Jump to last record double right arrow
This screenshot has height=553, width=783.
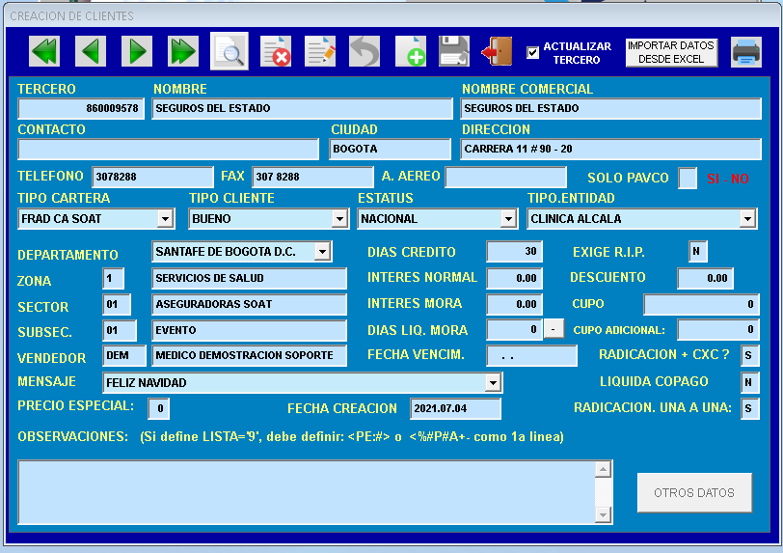(183, 51)
